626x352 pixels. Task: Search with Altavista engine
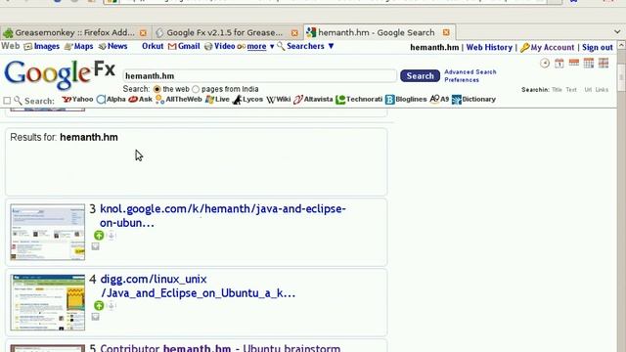coord(313,100)
